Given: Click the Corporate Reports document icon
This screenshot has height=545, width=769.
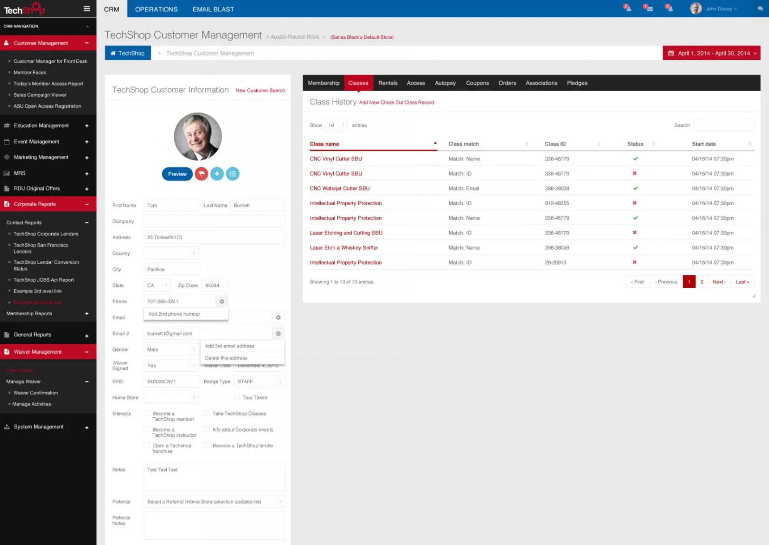Looking at the screenshot, I should (x=7, y=204).
